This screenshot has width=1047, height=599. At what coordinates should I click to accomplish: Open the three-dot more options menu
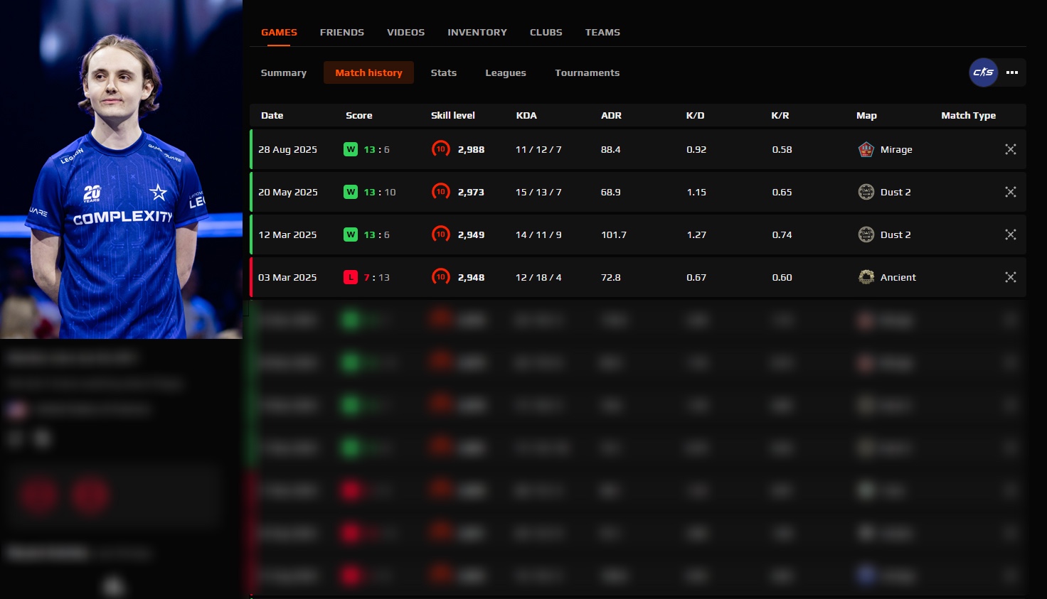coord(1012,72)
